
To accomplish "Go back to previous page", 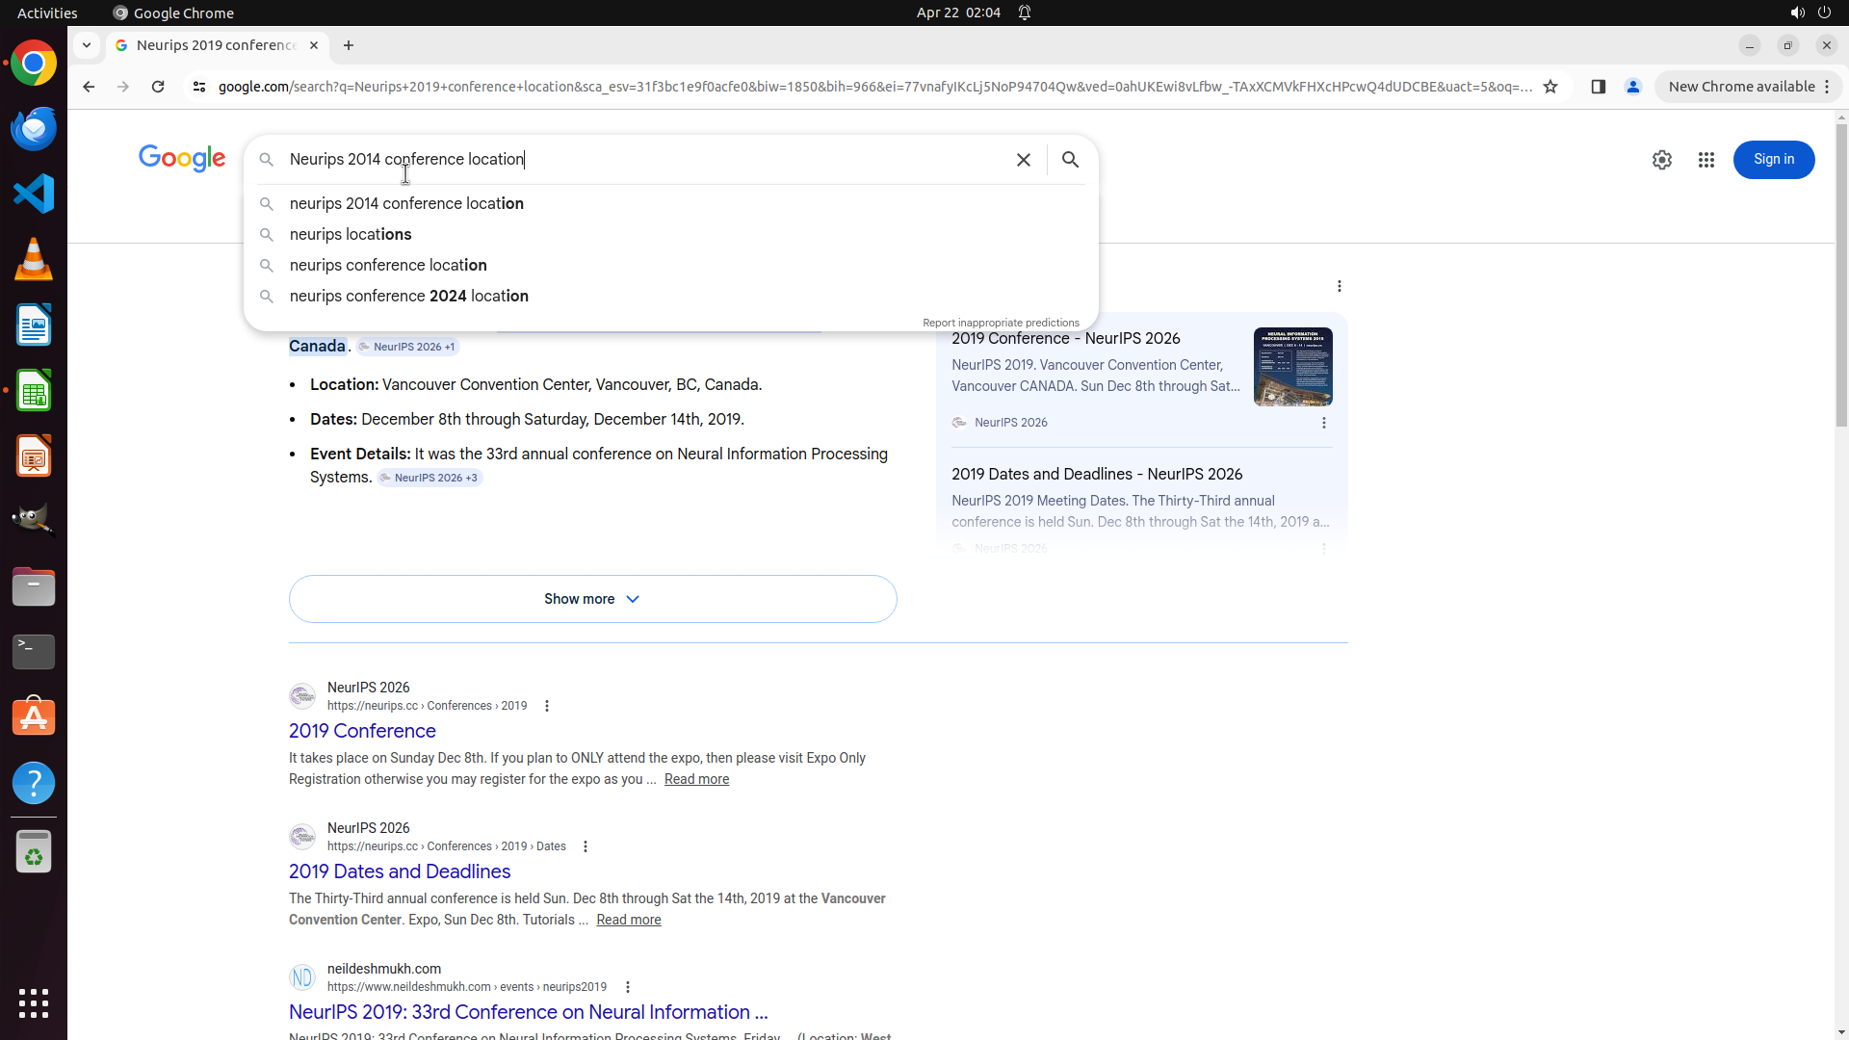I will (89, 87).
